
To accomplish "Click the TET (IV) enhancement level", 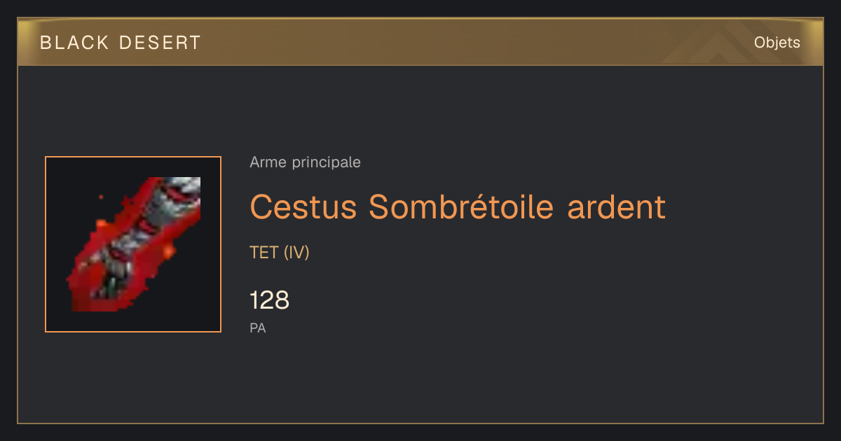I will coord(279,253).
